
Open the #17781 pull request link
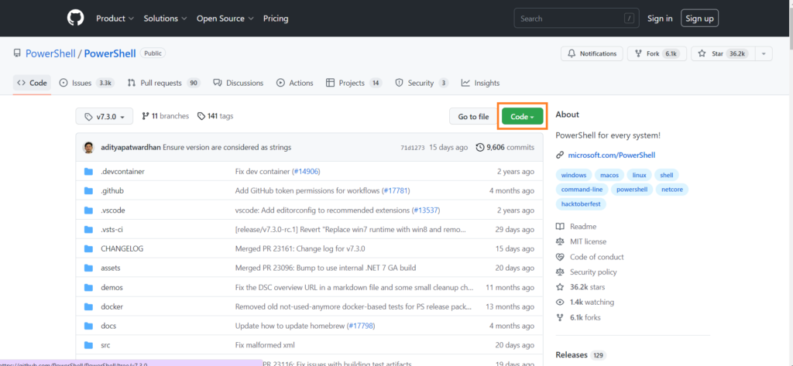tap(396, 190)
